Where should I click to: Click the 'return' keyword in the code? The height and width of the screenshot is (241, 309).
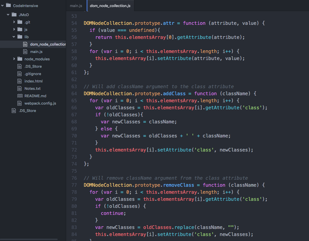click(x=104, y=37)
